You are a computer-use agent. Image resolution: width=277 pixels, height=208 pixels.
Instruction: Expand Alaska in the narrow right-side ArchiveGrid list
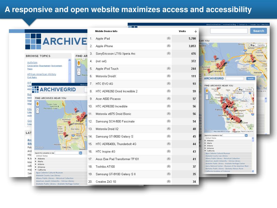point(205,143)
